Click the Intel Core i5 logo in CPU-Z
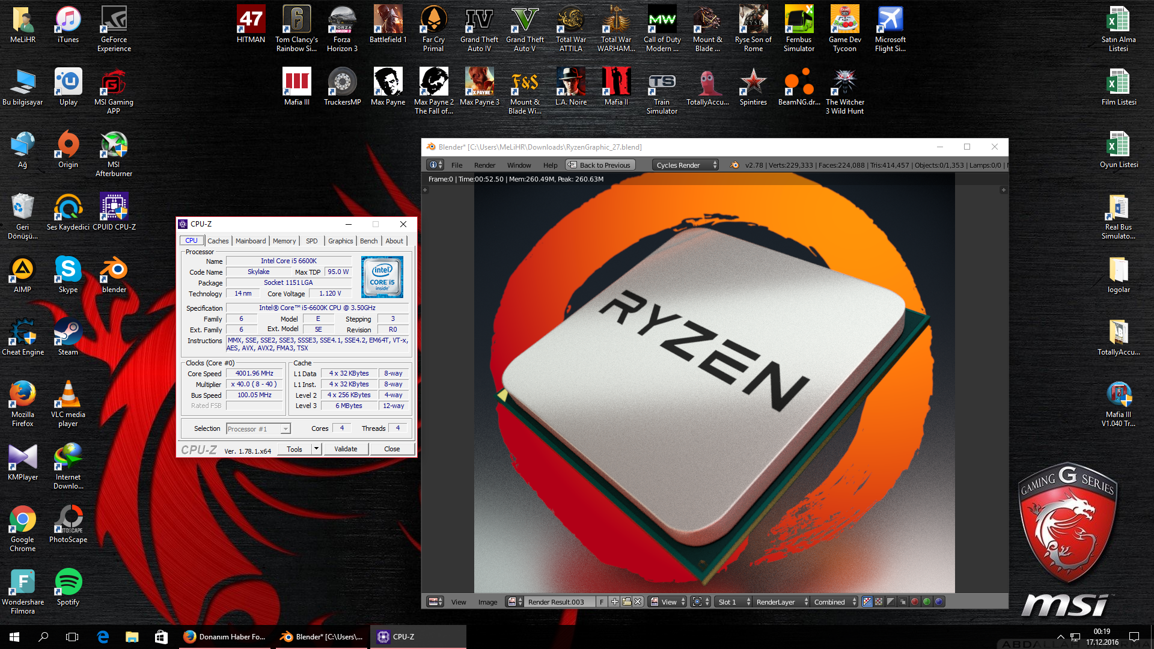This screenshot has height=649, width=1154. point(382,276)
